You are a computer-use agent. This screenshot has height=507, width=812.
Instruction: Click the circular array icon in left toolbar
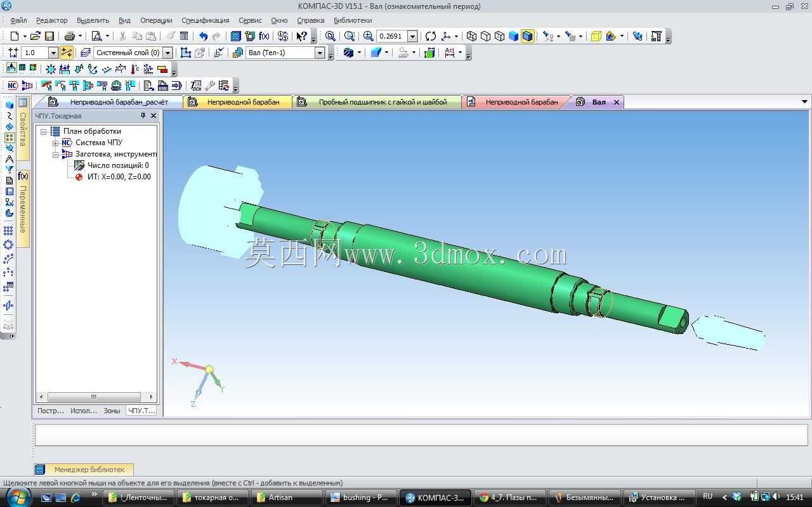(9, 245)
